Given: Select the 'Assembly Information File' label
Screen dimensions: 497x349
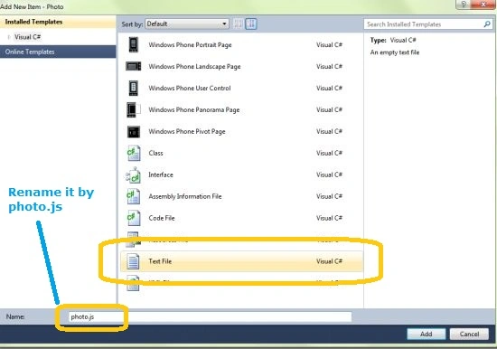Looking at the screenshot, I should click(x=185, y=196).
